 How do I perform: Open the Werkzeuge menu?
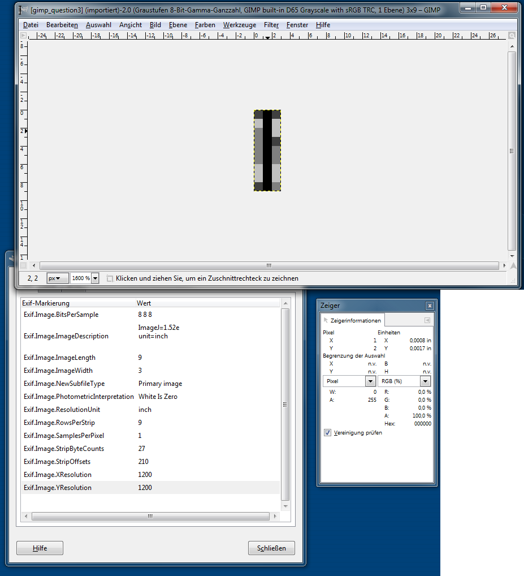tap(240, 25)
